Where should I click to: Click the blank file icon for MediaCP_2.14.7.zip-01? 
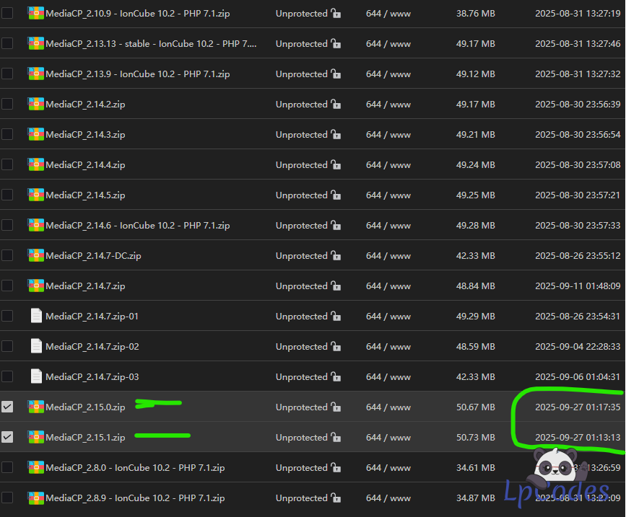point(36,316)
